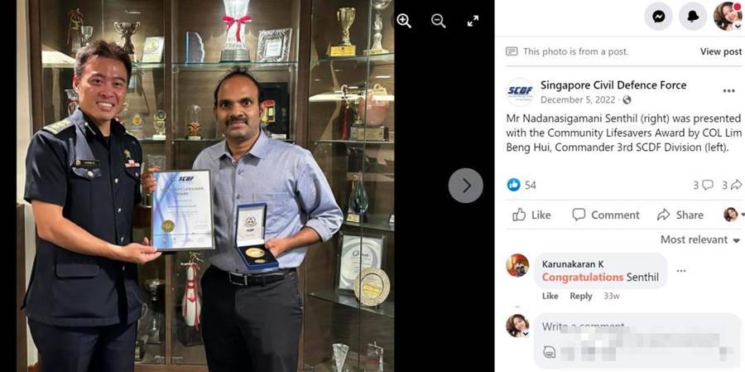Open Singapore Civil Defence Force page
Viewport: 745px width, 372px height.
613,85
